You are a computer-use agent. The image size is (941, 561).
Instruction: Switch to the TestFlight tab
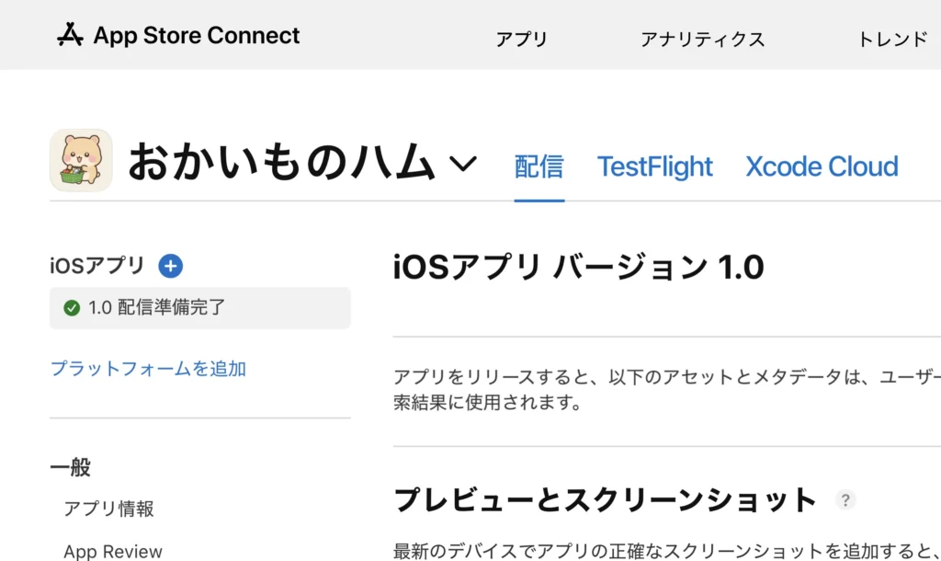pos(654,166)
